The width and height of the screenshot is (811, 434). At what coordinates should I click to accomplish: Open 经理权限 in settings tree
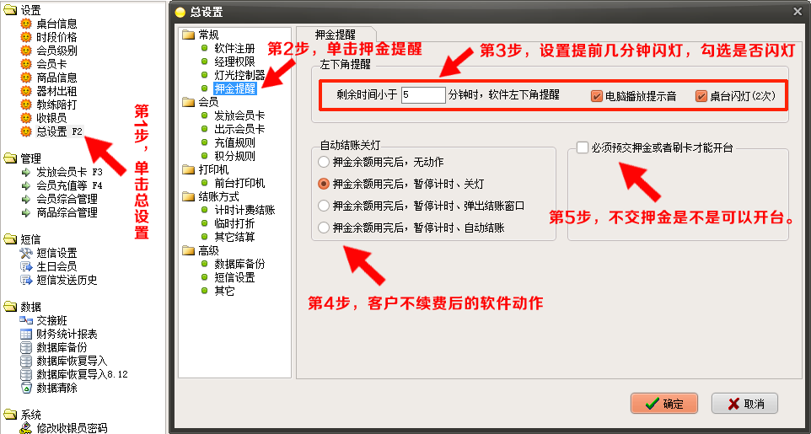[234, 62]
